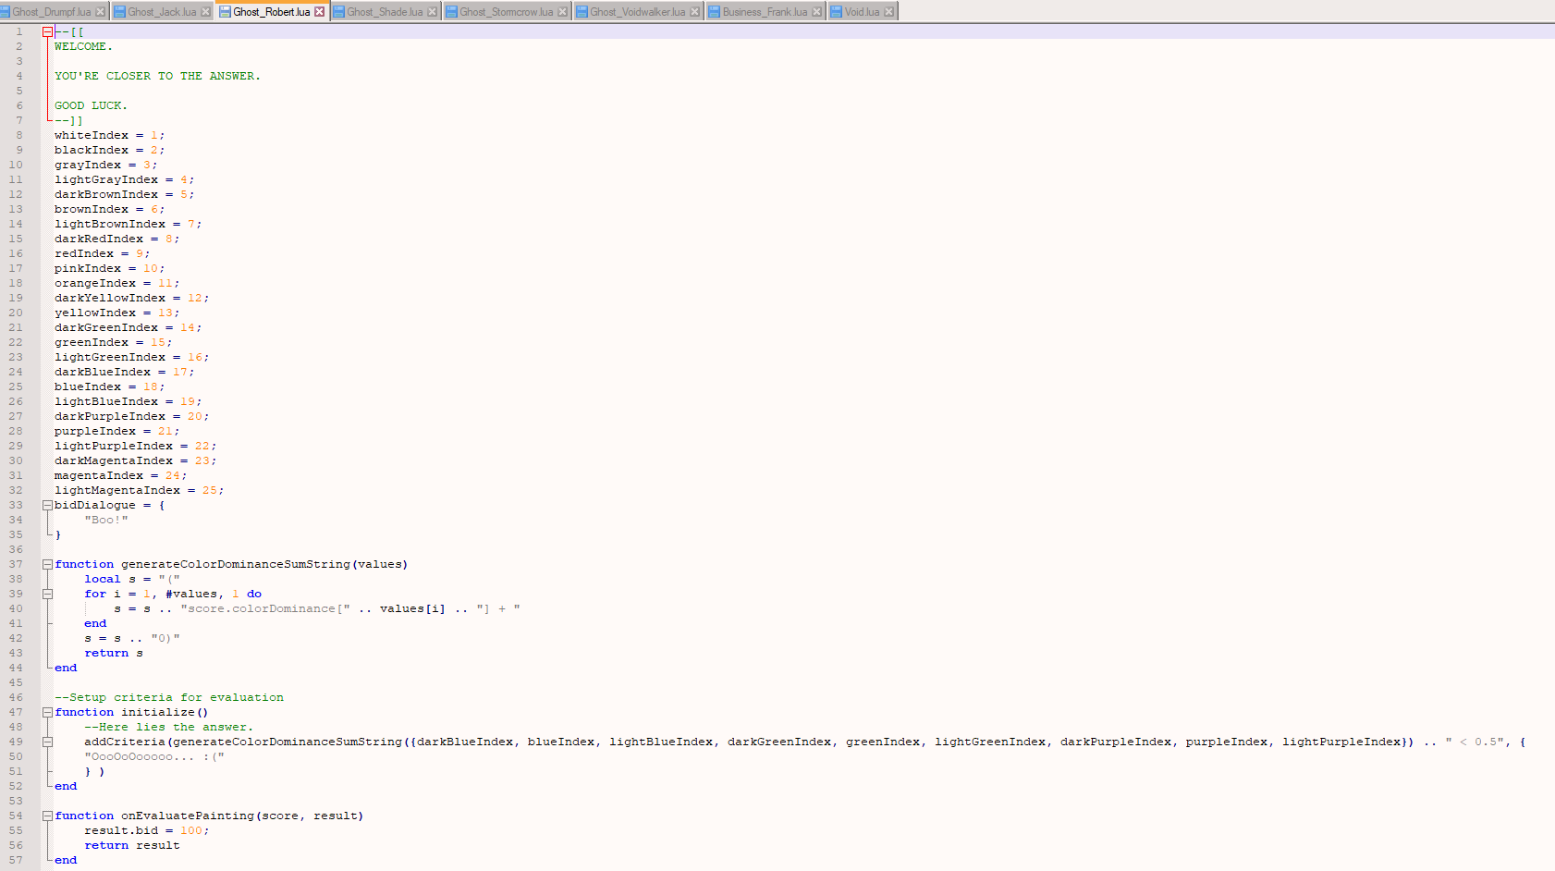The width and height of the screenshot is (1555, 871).
Task: Click the save icon on Ghost_Robert.lua tab
Action: tap(225, 12)
